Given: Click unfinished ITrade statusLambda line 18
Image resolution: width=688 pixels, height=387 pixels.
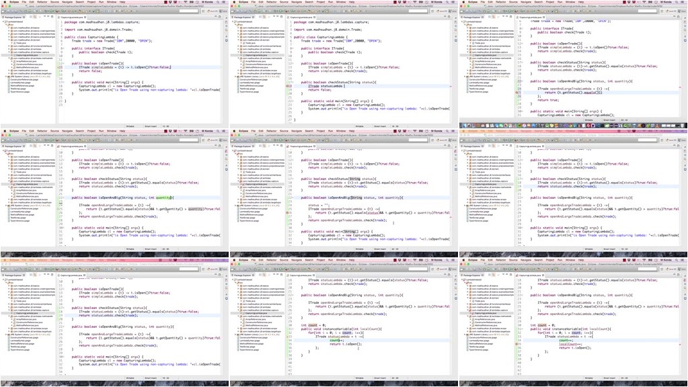Looking at the screenshot, I should tap(326, 86).
